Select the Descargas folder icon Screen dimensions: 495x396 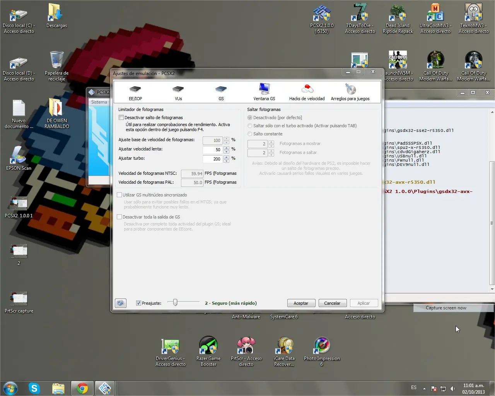tap(56, 16)
